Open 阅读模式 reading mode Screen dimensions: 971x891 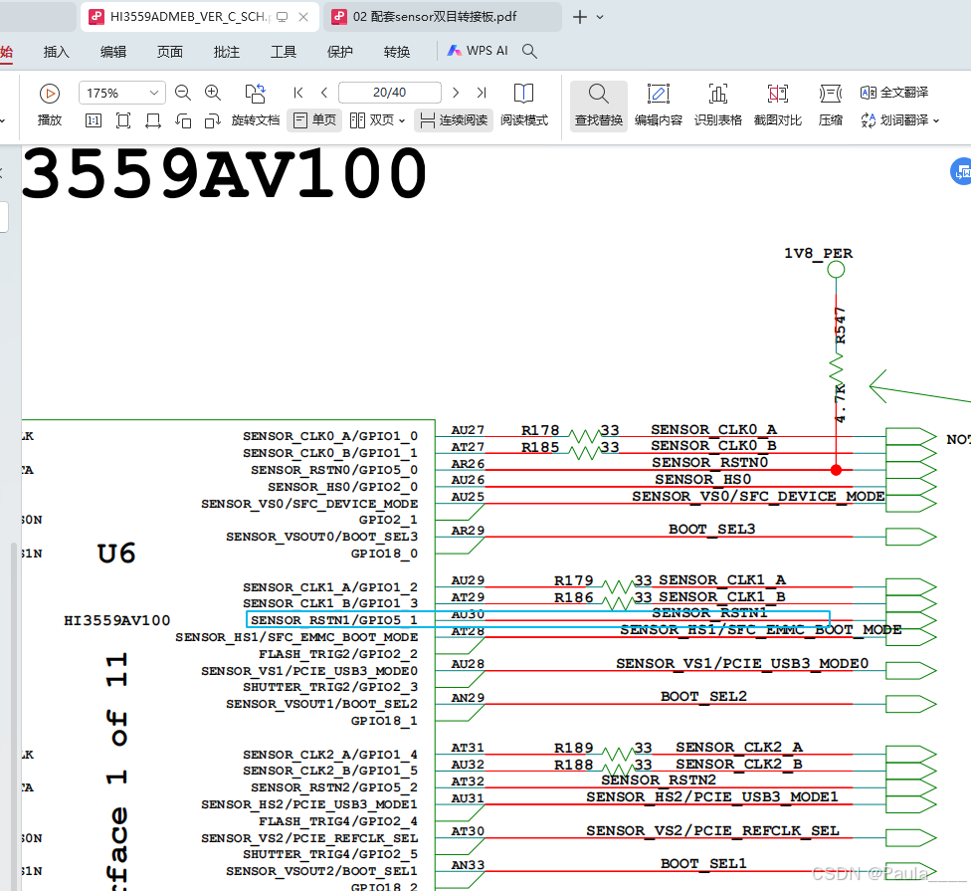tap(524, 105)
